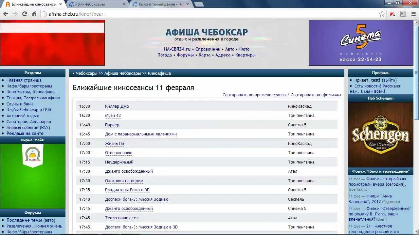The width and height of the screenshot is (419, 235).
Task: Open 'Кафе/бары/рестораны' in Разделы
Action: tap(29, 86)
